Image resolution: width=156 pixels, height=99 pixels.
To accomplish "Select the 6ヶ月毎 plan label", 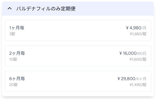I will (x=17, y=79).
